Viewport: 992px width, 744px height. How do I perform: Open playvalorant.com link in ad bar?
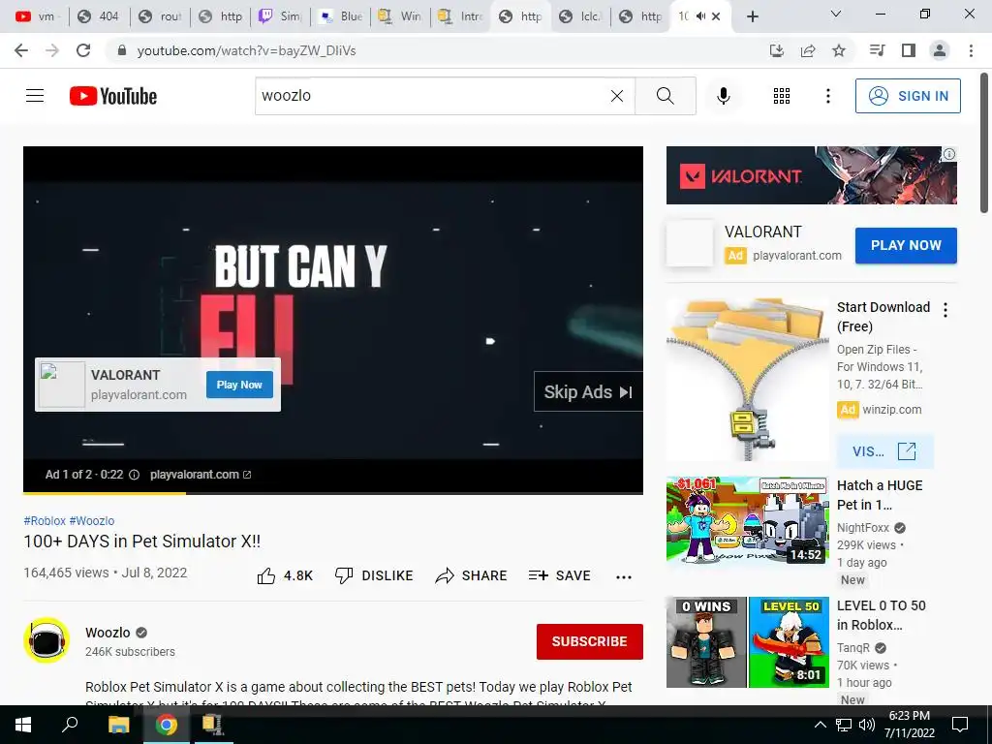click(201, 475)
